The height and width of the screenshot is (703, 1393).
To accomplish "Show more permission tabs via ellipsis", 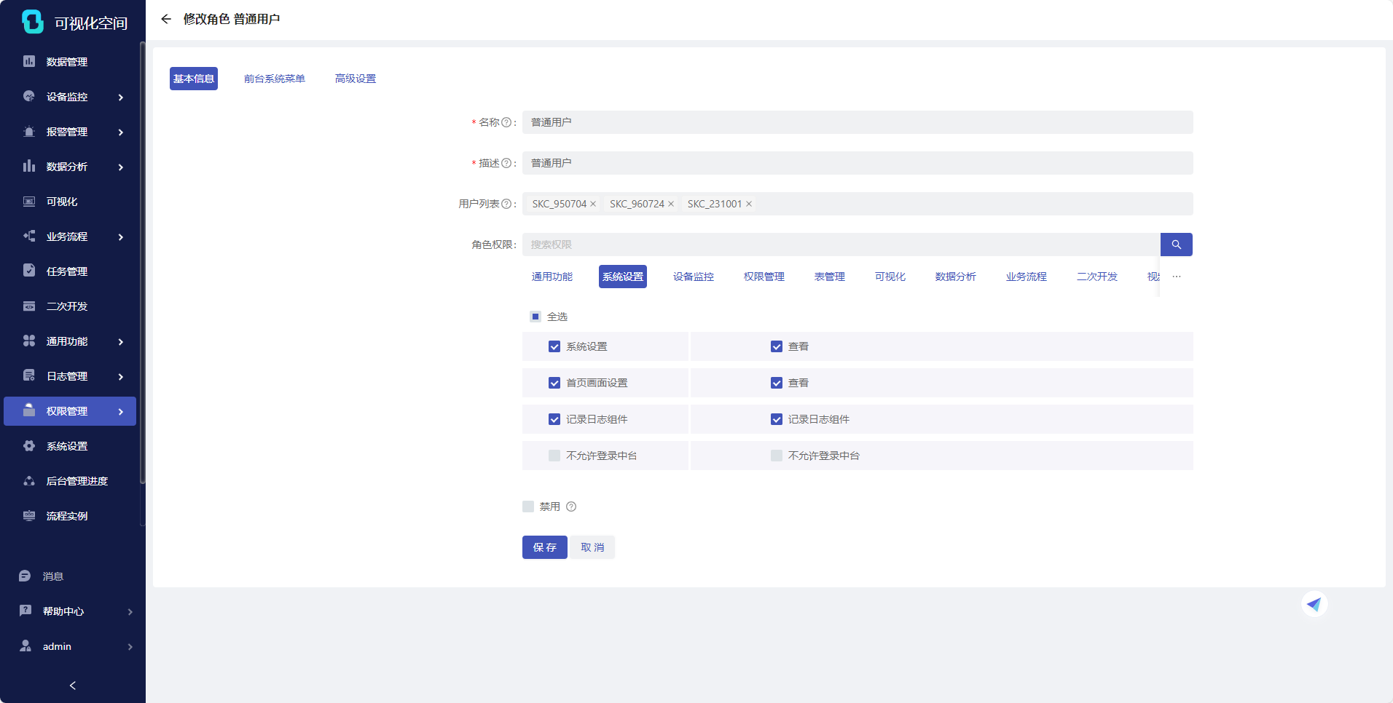I will coord(1177,277).
